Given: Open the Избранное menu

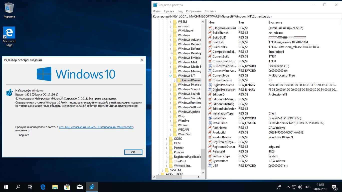Looking at the screenshot, I should point(194,11).
